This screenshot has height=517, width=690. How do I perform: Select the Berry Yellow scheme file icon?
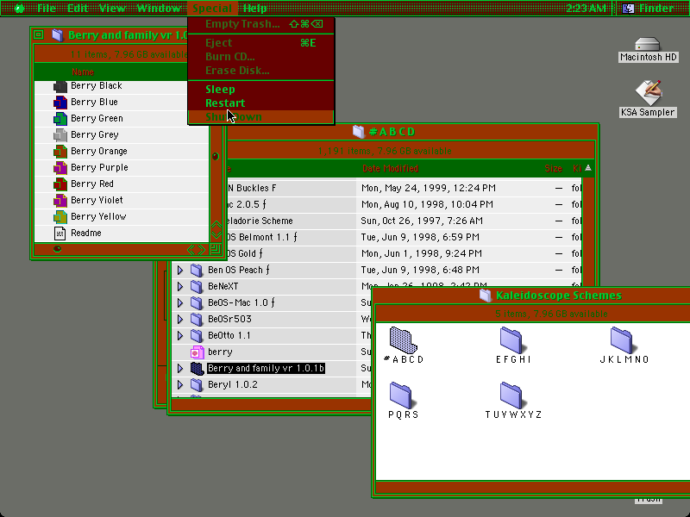tap(60, 217)
